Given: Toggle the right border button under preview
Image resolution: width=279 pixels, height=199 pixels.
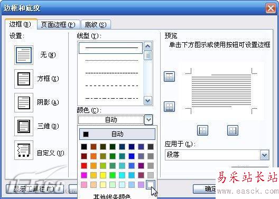Looking at the screenshot, I should (x=232, y=130).
